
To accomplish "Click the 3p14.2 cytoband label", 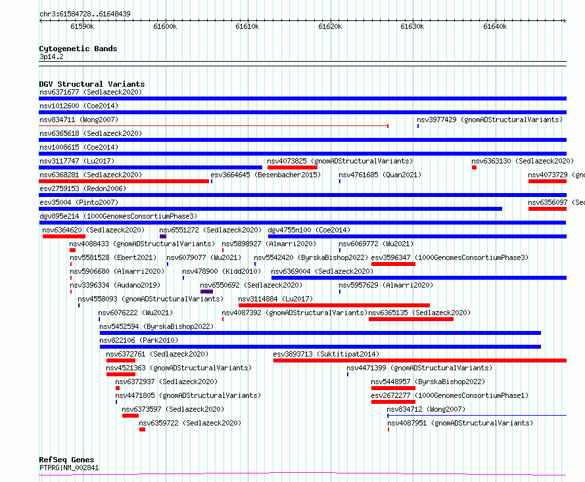I will click(x=51, y=56).
